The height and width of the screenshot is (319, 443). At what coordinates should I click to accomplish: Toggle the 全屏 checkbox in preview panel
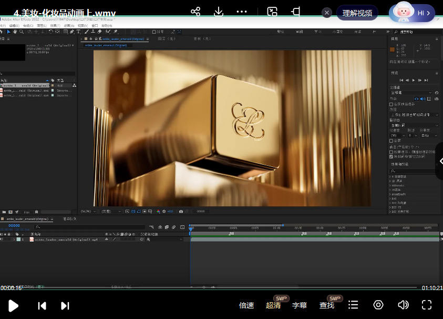point(391,141)
